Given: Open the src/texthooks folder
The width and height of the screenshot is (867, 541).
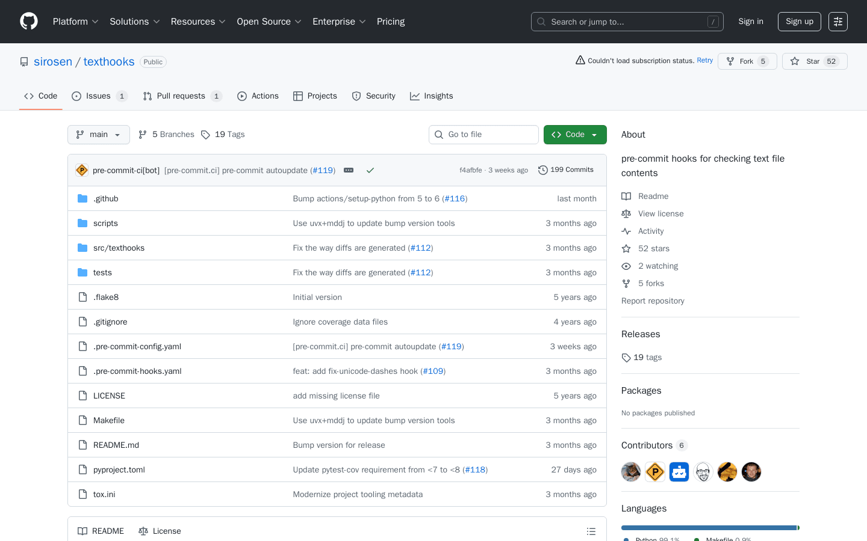Looking at the screenshot, I should pos(119,248).
